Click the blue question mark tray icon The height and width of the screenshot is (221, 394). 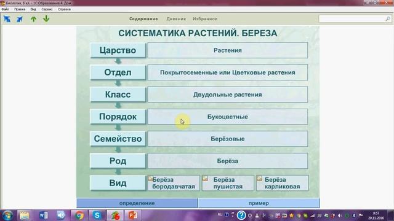[x=241, y=215]
